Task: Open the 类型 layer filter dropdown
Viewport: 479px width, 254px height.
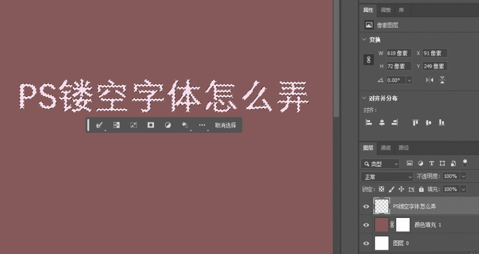Action: coord(380,164)
